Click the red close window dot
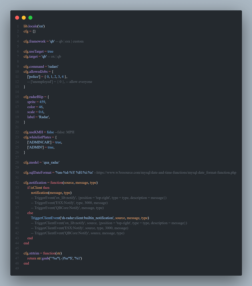Image resolution: width=252 pixels, height=286 pixels. coord(17,18)
